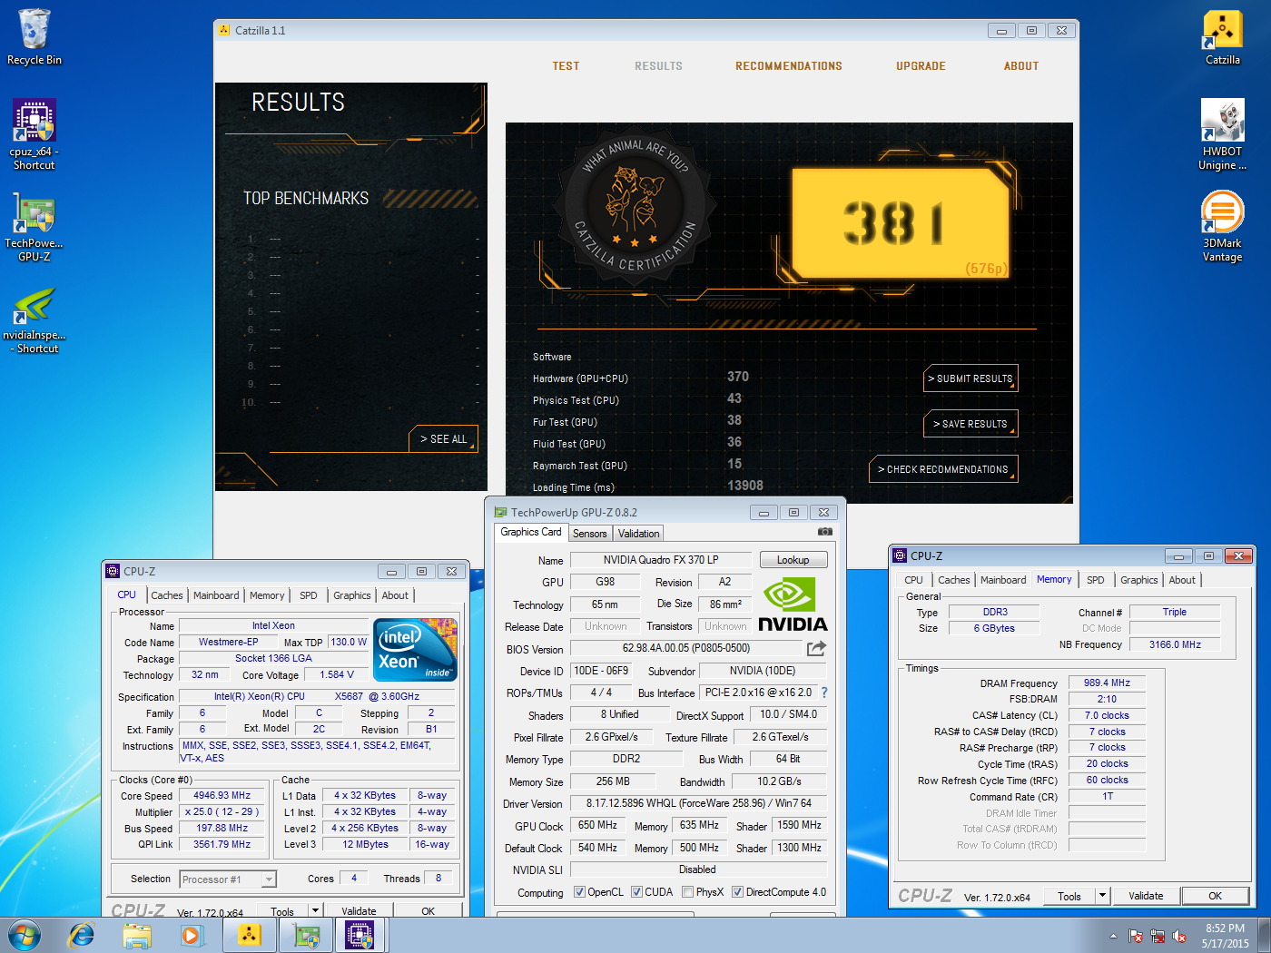Open Caches tab in left CPU-Z window
Screen dimensions: 1271x953
[166, 595]
